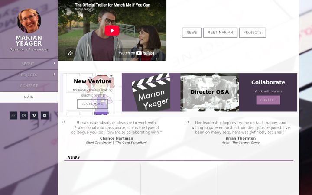Click Learn More under New Venture
This screenshot has height=195, width=312.
(x=93, y=104)
